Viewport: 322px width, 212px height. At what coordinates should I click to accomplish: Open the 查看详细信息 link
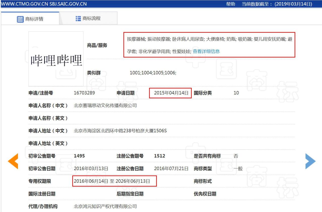point(206,51)
